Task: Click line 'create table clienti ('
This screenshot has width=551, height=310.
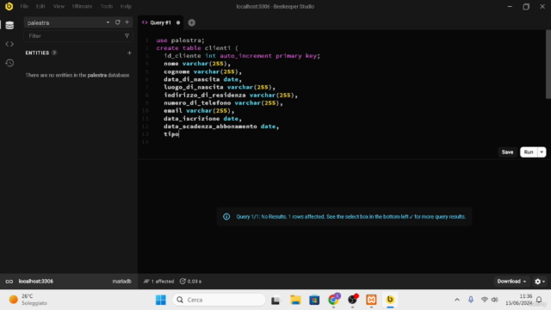Action: [197, 48]
